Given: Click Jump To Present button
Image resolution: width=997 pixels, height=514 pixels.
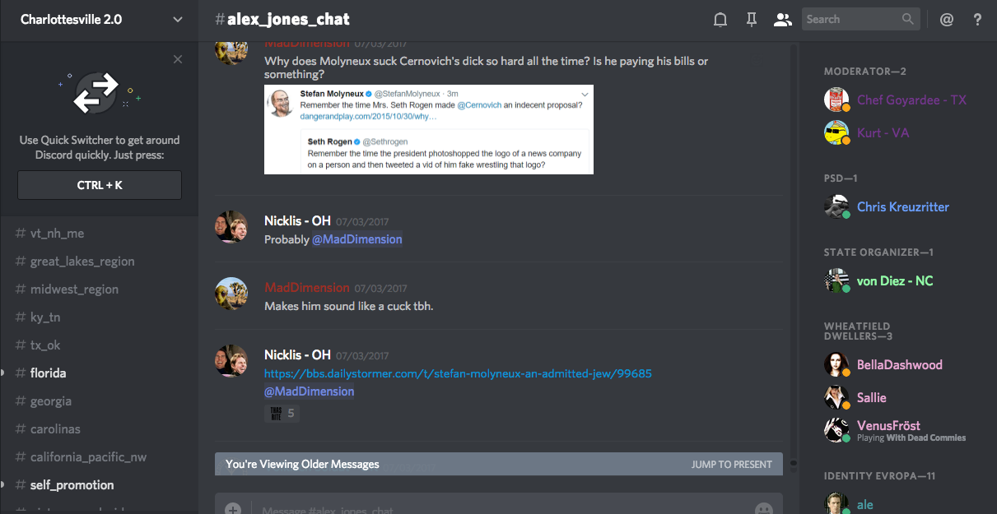Looking at the screenshot, I should pyautogui.click(x=731, y=464).
